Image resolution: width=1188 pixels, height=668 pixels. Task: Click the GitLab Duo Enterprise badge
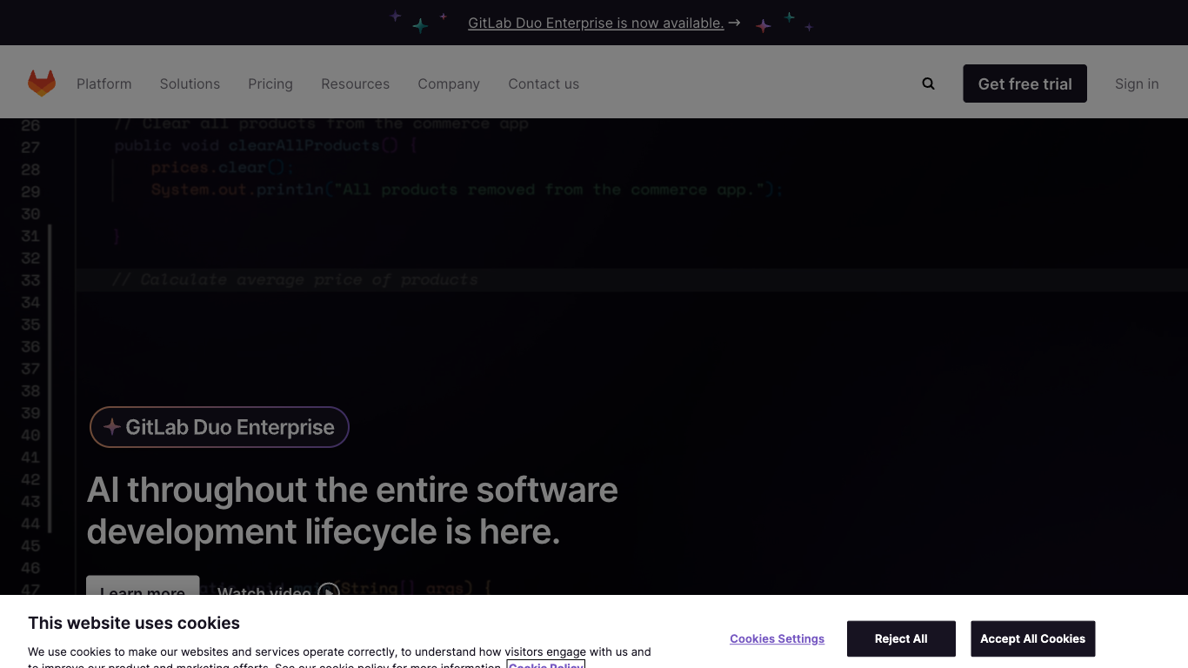[x=219, y=427]
